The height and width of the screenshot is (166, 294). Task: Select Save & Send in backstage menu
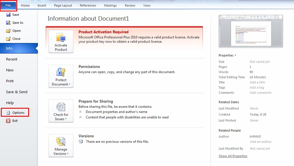[x=17, y=92]
